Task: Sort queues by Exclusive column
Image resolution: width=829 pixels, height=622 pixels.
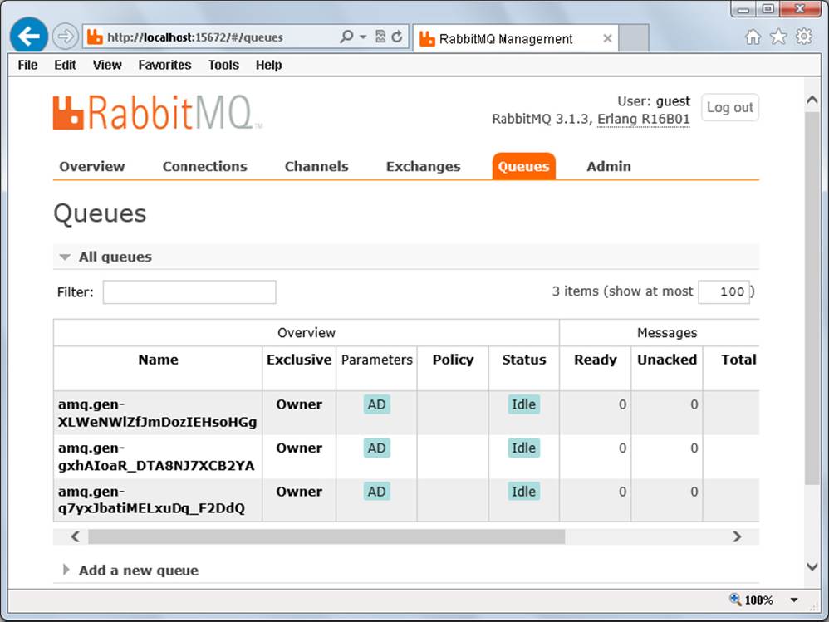Action: tap(299, 360)
